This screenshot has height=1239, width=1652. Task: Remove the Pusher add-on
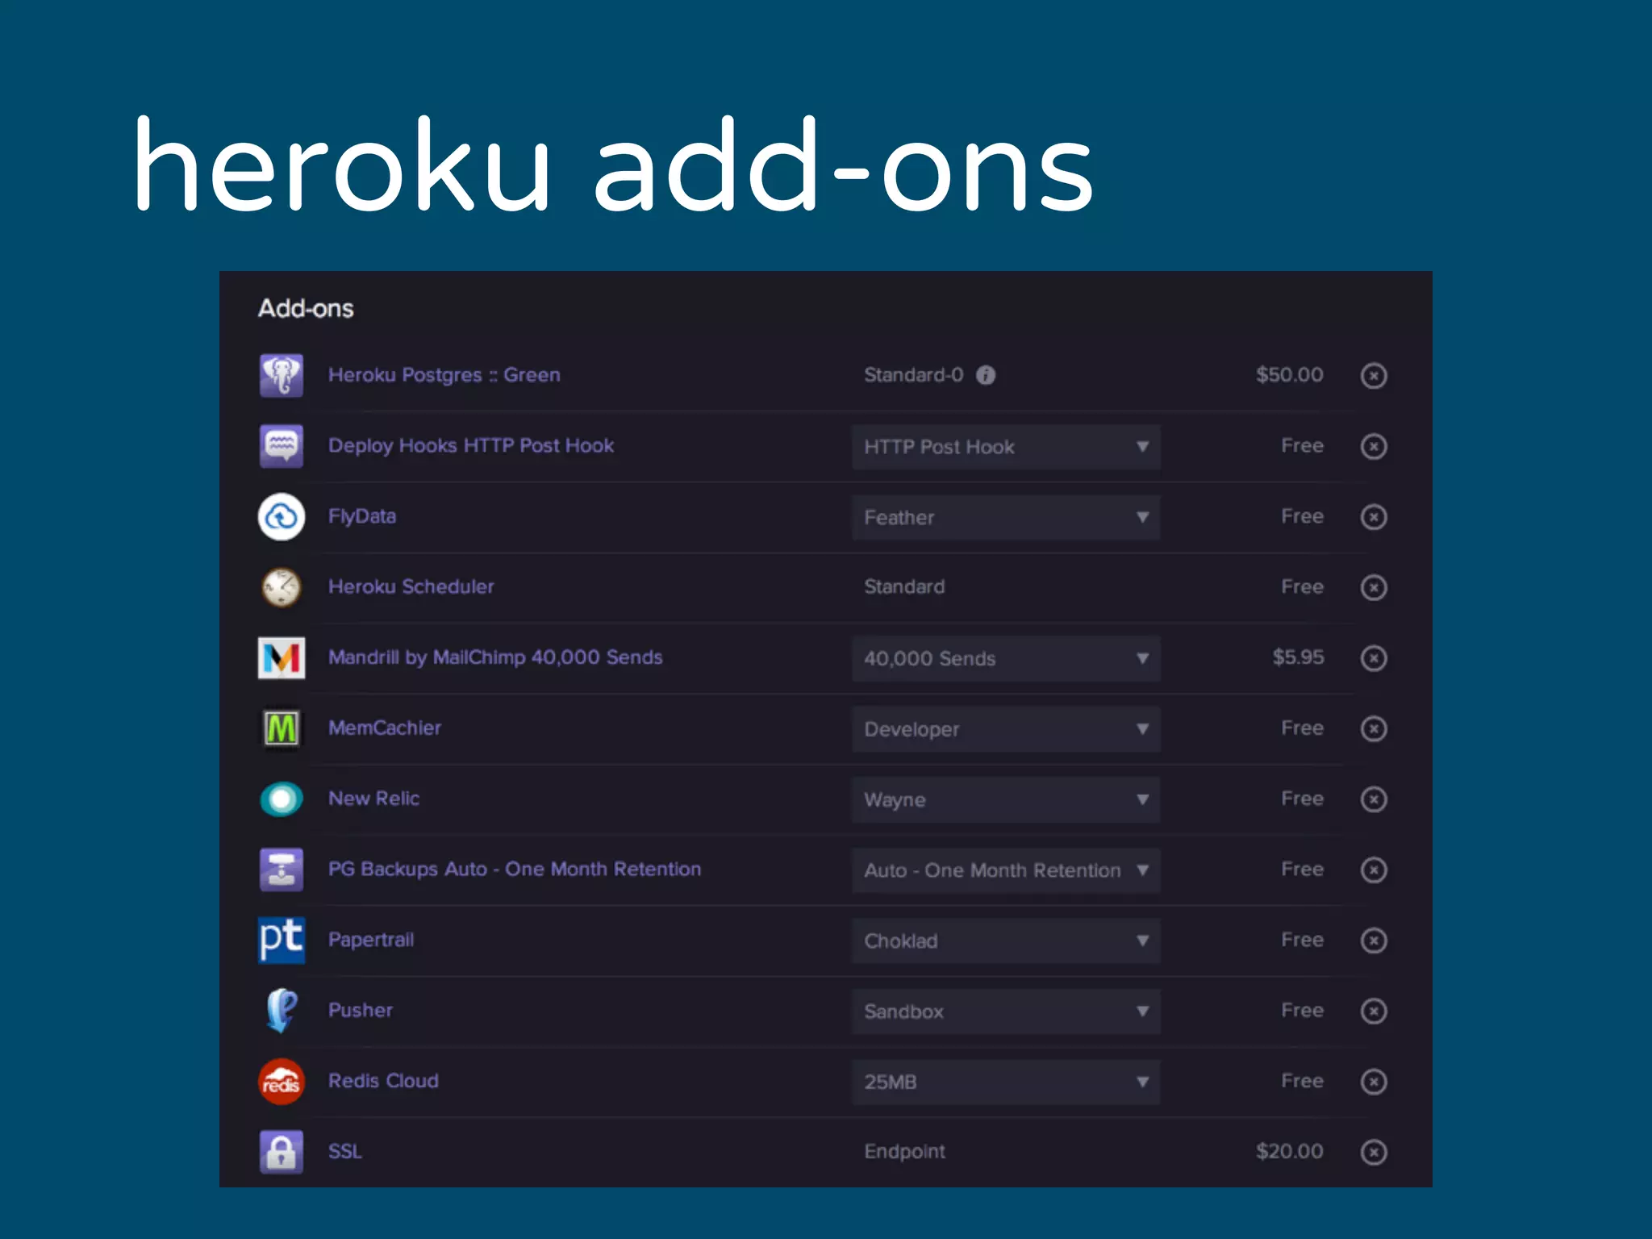1374,1011
